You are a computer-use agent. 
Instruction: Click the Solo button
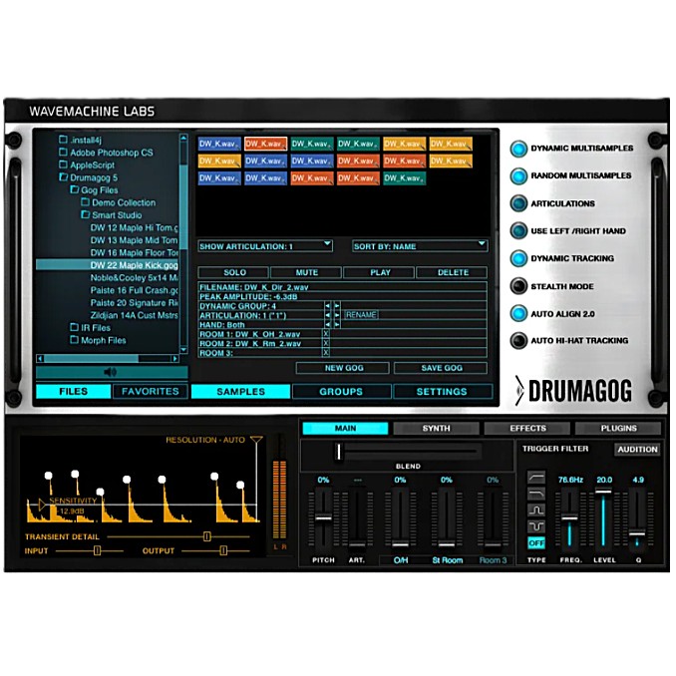(x=234, y=272)
